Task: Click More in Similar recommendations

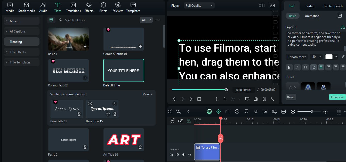Action: point(147,94)
